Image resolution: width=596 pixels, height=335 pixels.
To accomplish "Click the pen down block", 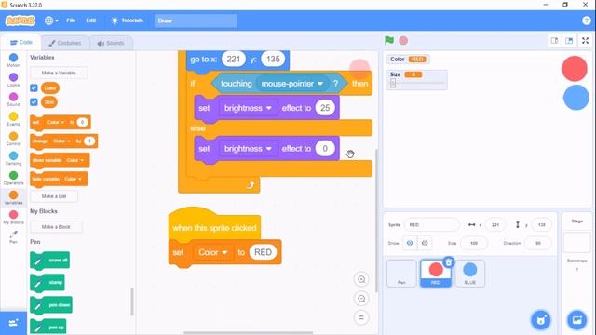I will tap(51, 305).
